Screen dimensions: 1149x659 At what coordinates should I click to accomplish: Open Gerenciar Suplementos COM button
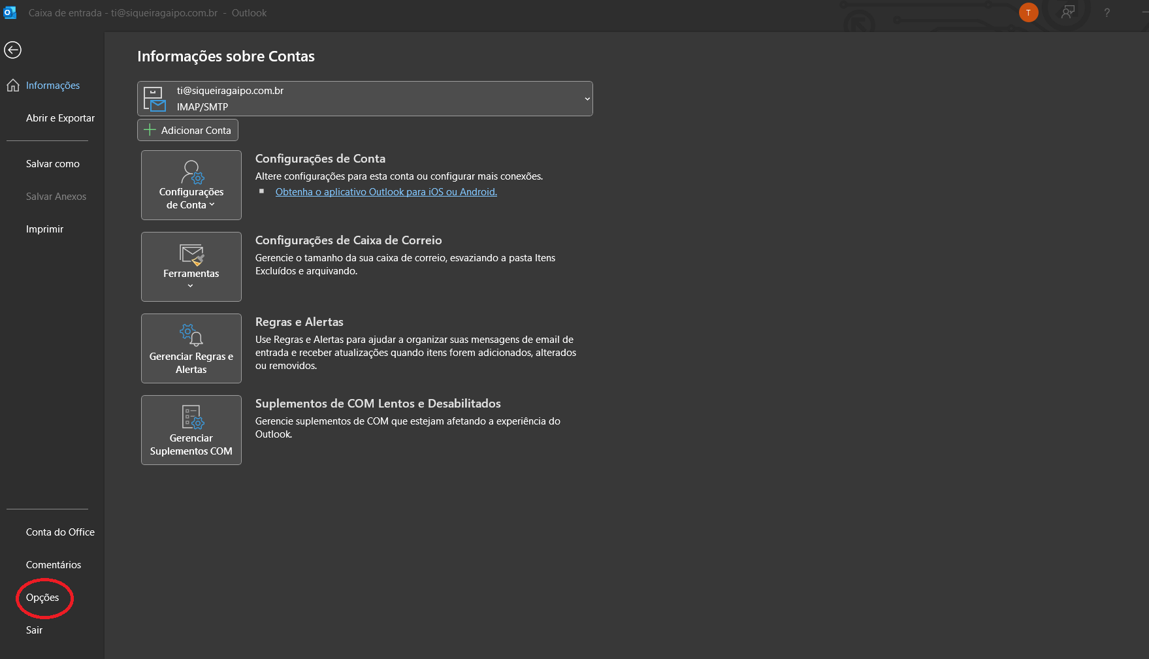click(x=191, y=430)
